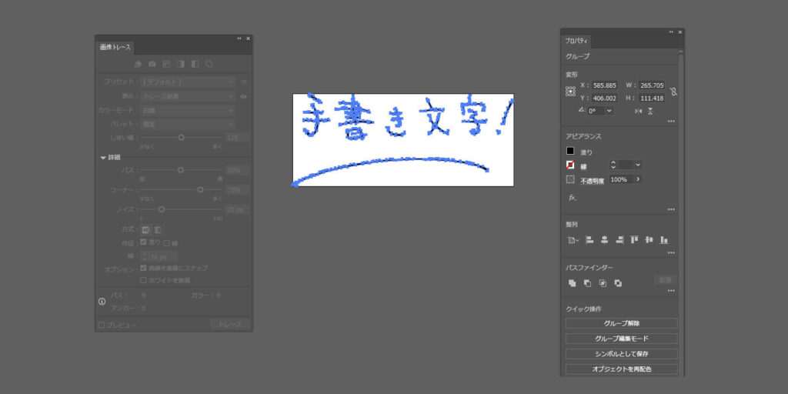Viewport: 788px width, 394px height.
Task: Open the preset management list icon next to プリセット
Action: [244, 82]
